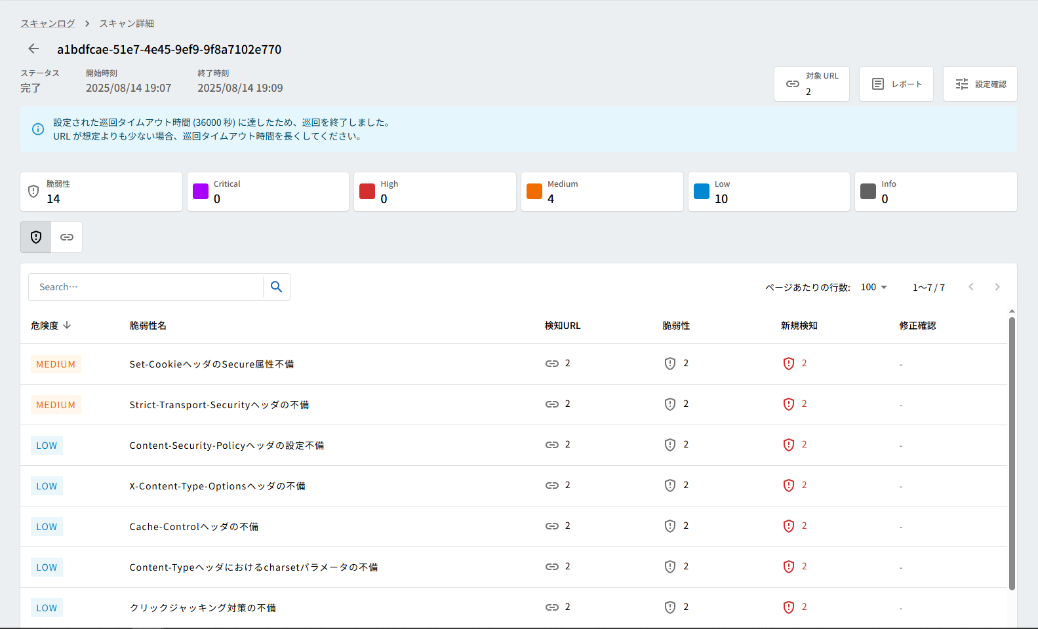Click the red shield icon in Cache-Control row
Image resolution: width=1038 pixels, height=629 pixels.
pyautogui.click(x=789, y=526)
